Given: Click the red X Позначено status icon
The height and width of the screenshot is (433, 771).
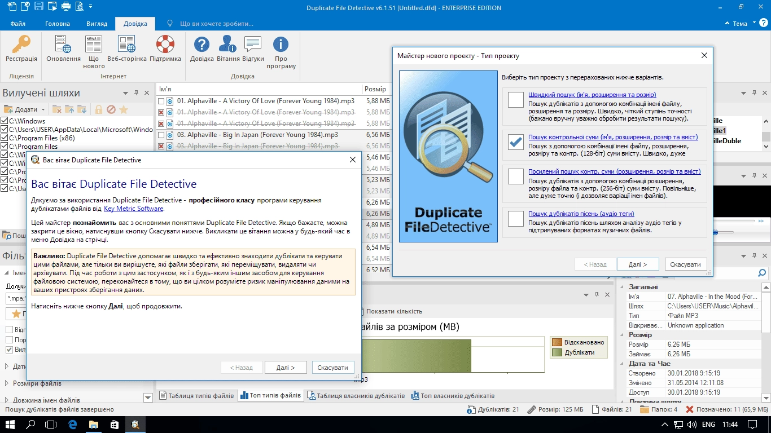Looking at the screenshot, I should pyautogui.click(x=690, y=410).
